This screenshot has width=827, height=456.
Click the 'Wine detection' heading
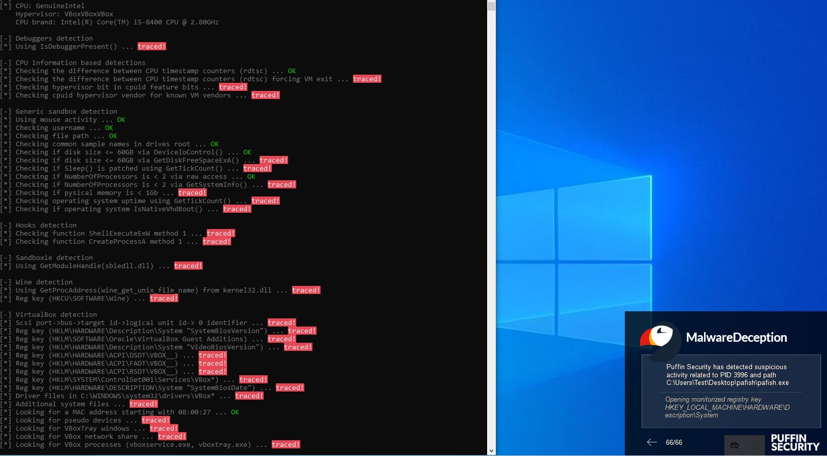(37, 282)
